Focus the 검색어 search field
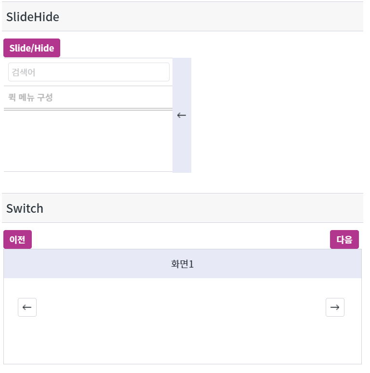370x373 pixels. click(x=89, y=72)
